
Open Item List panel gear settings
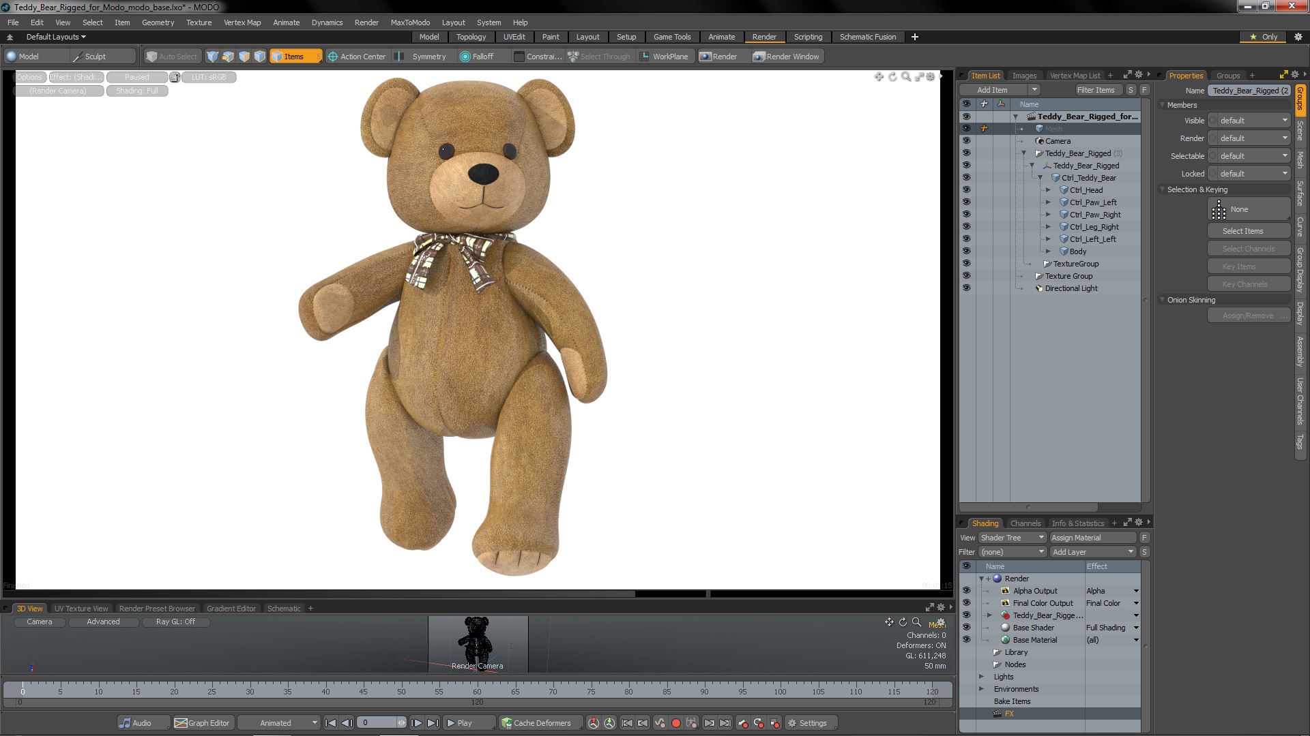click(x=1138, y=75)
